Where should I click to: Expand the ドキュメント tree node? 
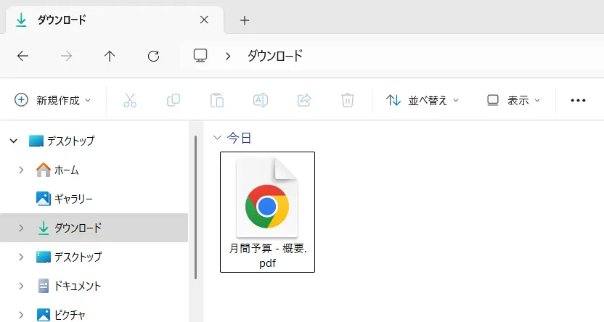[21, 286]
